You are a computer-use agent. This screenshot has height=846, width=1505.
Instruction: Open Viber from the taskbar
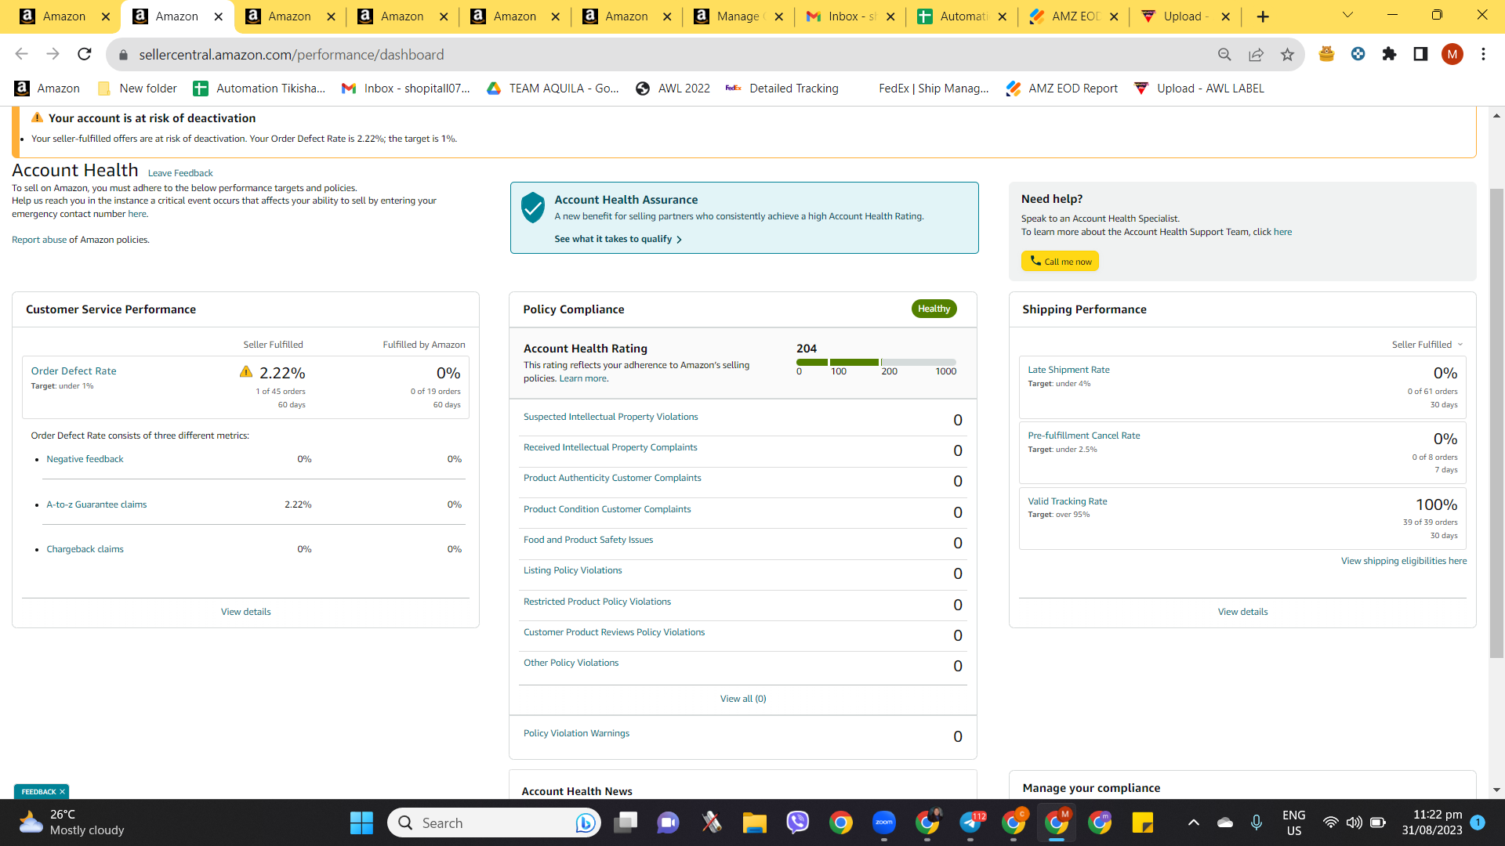(x=797, y=822)
